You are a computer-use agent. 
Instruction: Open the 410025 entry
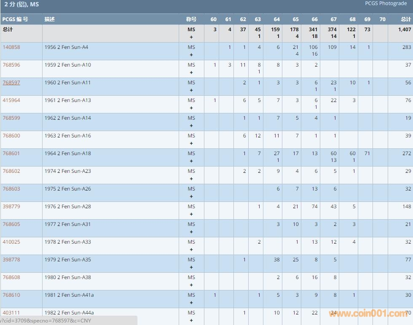pos(11,242)
